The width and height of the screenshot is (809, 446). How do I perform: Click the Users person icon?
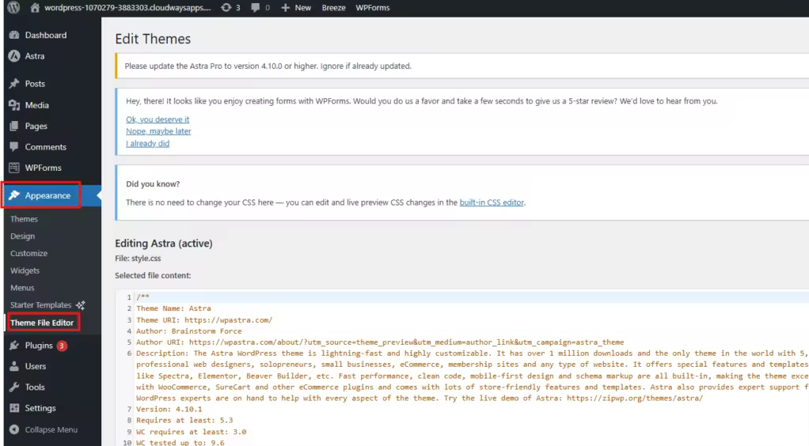(x=14, y=366)
